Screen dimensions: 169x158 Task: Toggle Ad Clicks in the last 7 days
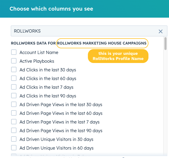(x=14, y=87)
